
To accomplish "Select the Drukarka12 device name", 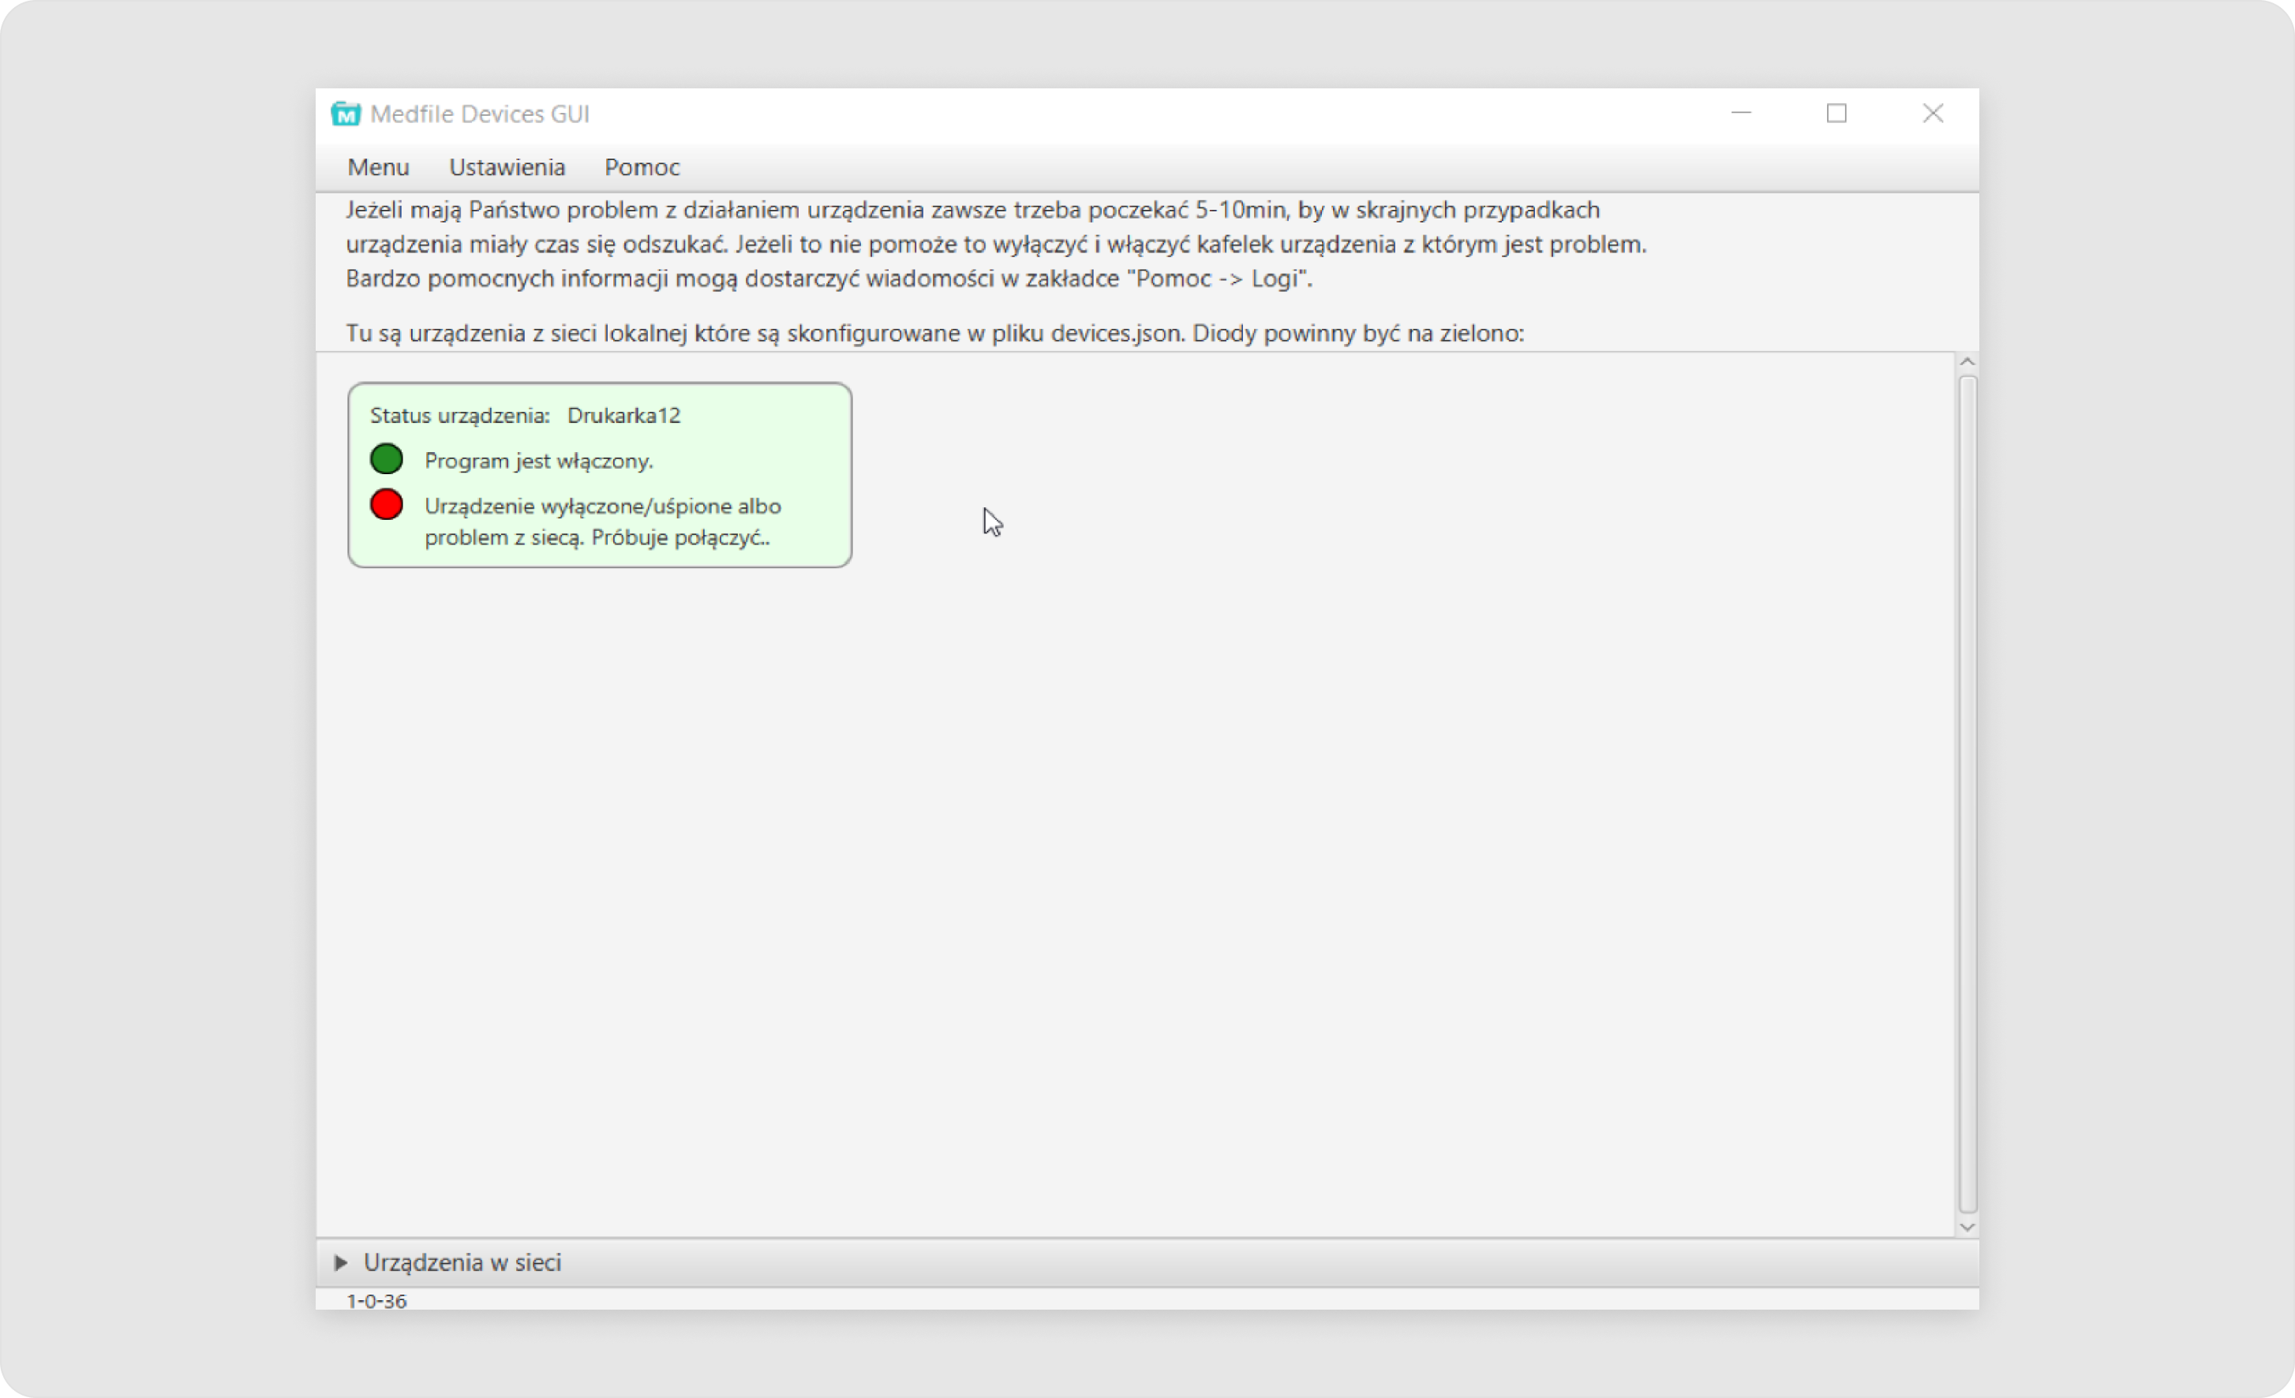I will click(x=624, y=416).
